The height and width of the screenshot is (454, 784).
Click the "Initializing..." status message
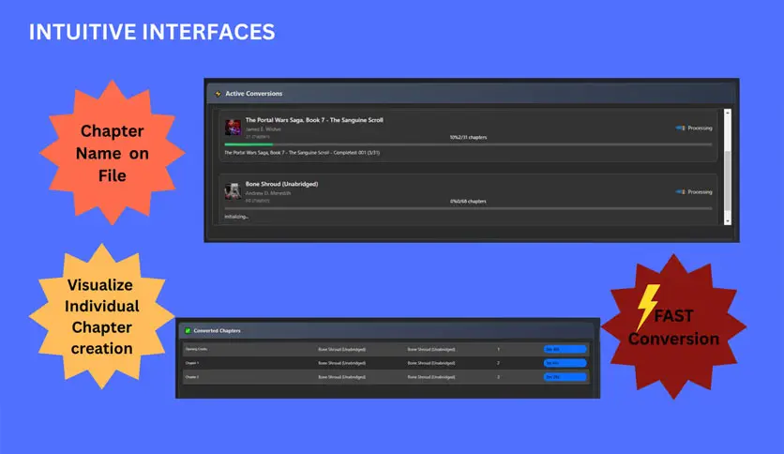click(x=236, y=217)
